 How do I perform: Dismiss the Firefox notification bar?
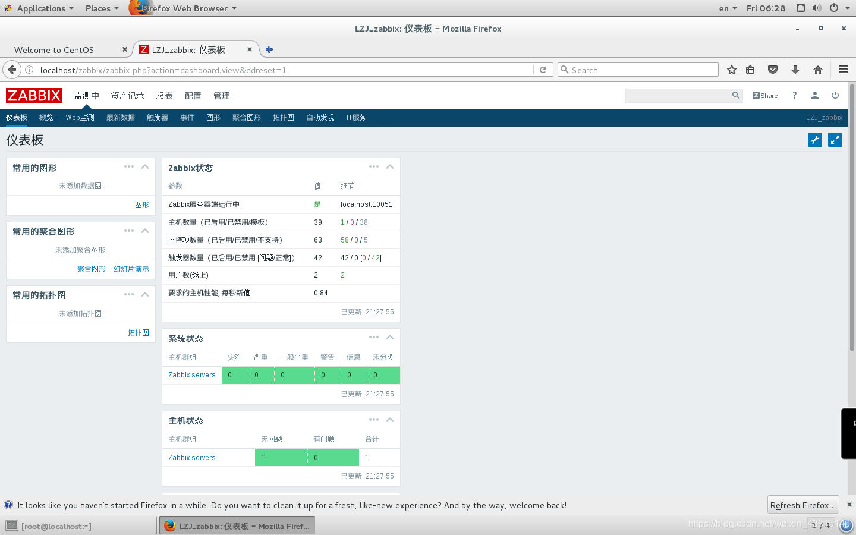coord(849,505)
